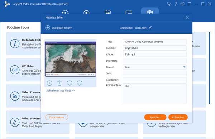Click the Quelldatei ändern plus icon

[48, 28]
